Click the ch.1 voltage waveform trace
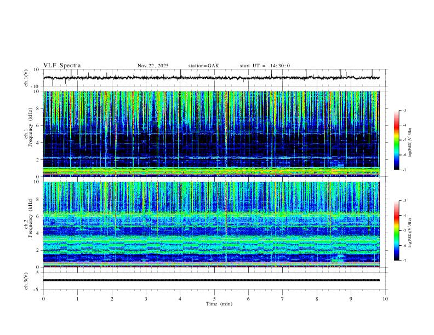Viewport: 434px width, 335px height. [x=211, y=78]
